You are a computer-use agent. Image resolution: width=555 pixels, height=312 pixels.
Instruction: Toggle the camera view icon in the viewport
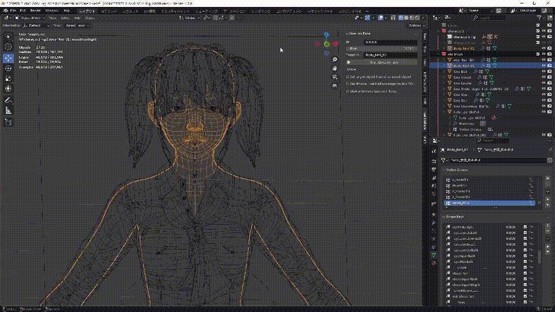335,76
